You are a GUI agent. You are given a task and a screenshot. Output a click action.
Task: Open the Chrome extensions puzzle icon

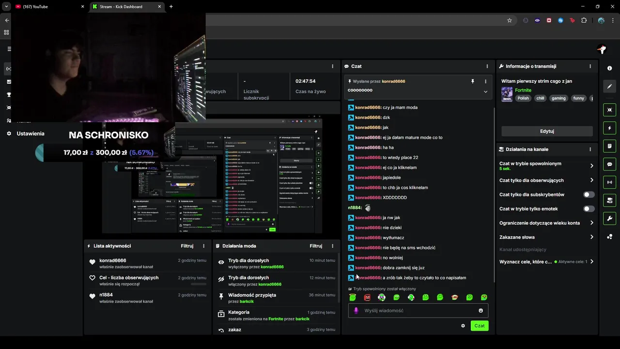[584, 20]
